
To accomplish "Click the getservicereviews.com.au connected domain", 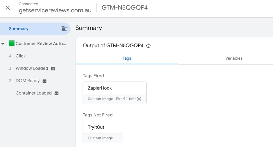I will (55, 10).
